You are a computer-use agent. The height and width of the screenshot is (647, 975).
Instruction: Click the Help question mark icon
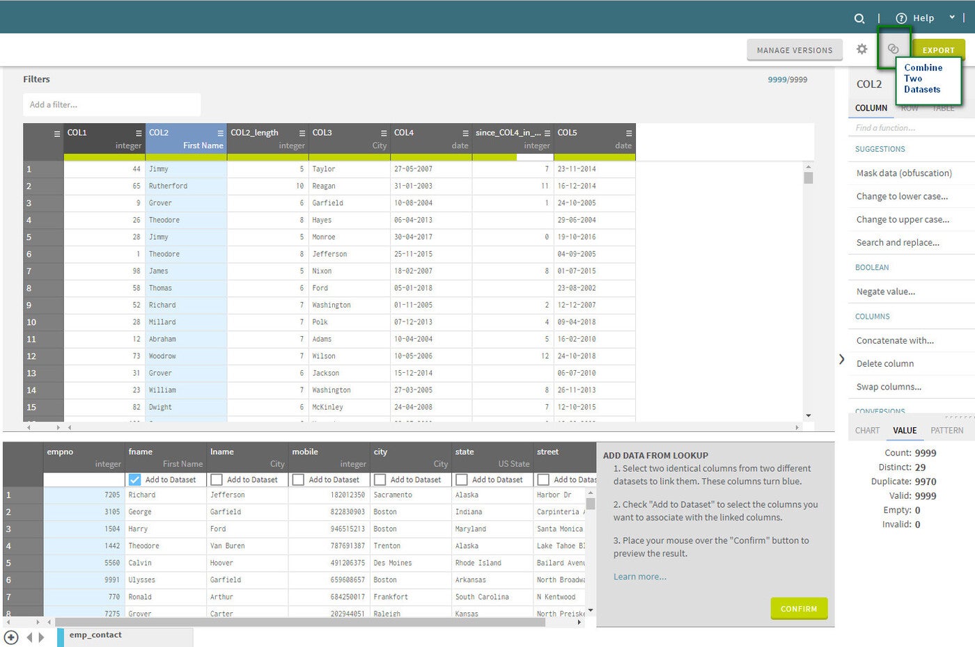[901, 19]
